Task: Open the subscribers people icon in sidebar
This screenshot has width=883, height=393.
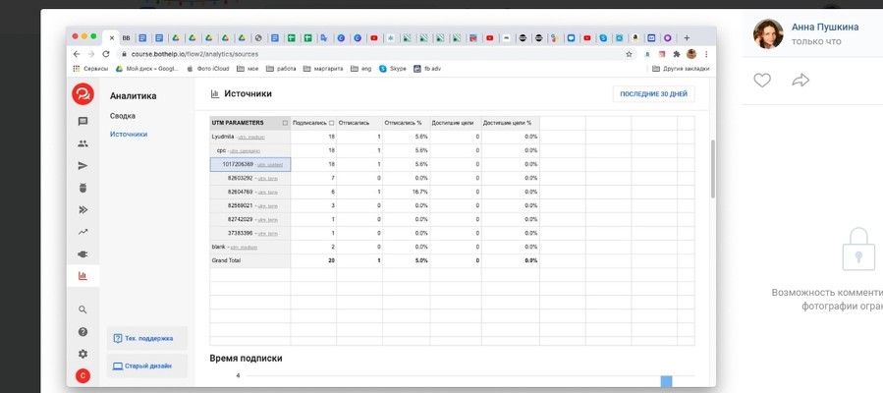Action: point(83,143)
